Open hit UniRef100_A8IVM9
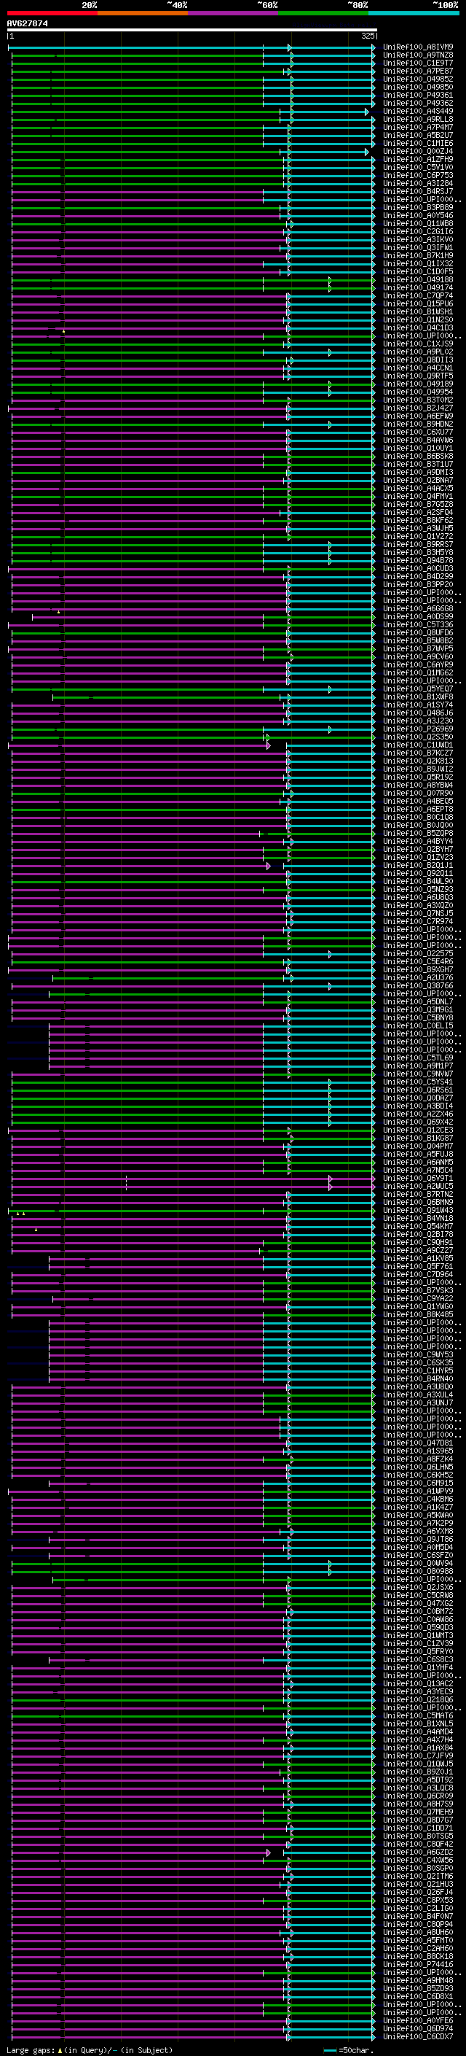Image resolution: width=466 pixels, height=2056 pixels. point(418,47)
